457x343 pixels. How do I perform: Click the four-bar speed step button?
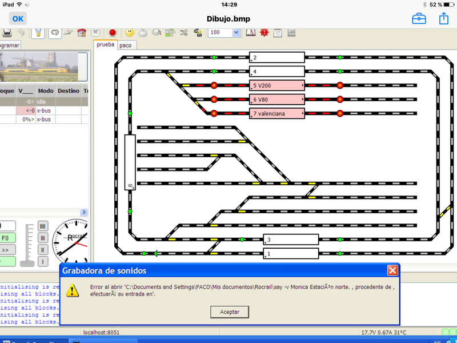coord(43,226)
